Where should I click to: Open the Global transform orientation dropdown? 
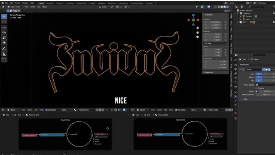(104, 7)
